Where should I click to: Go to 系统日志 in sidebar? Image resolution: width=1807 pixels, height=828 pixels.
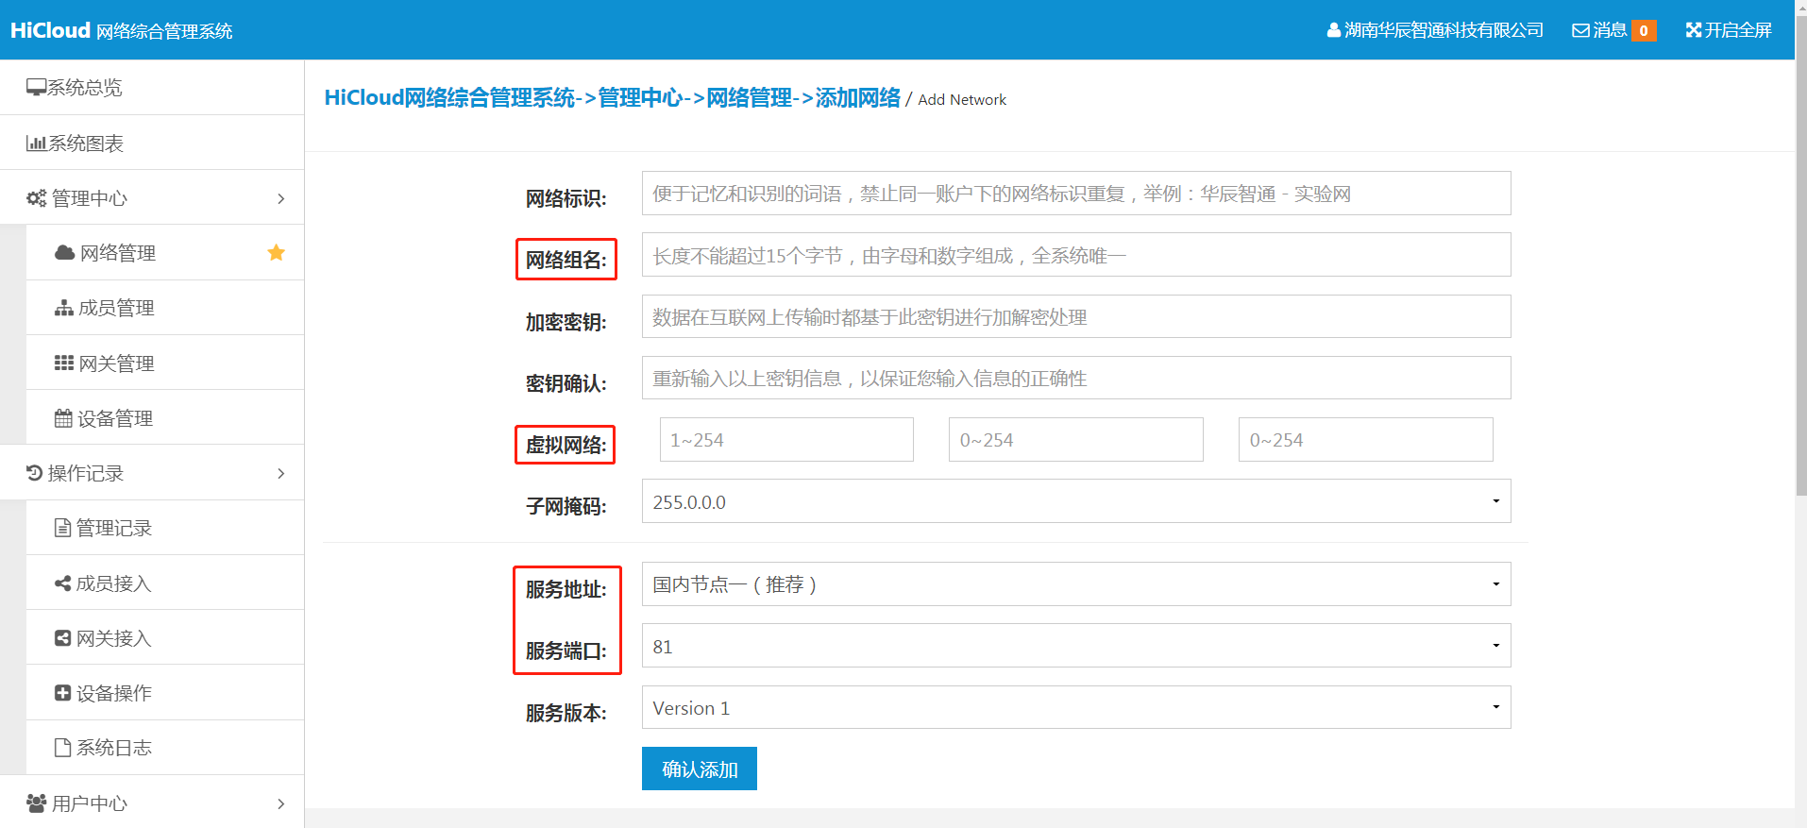click(x=113, y=748)
